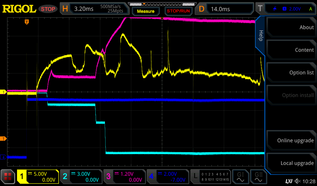The height and width of the screenshot is (186, 317).
Task: Select the Help side tab
Action: tap(261, 35)
